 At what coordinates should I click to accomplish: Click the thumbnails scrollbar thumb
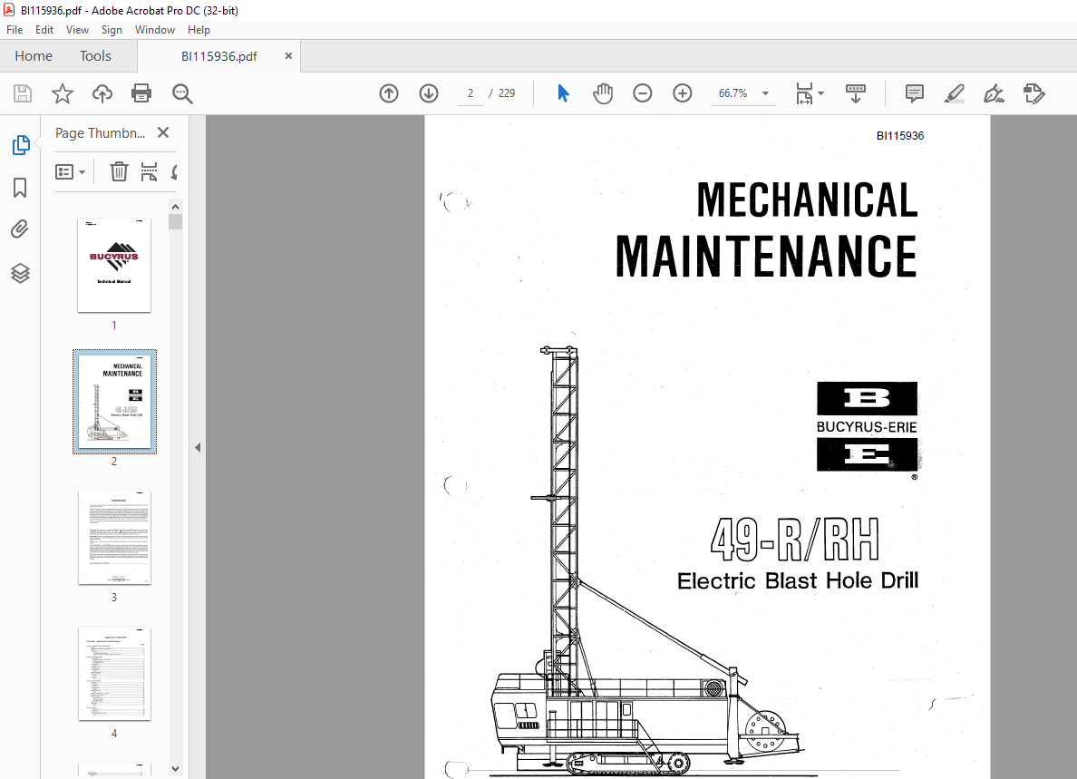click(175, 222)
